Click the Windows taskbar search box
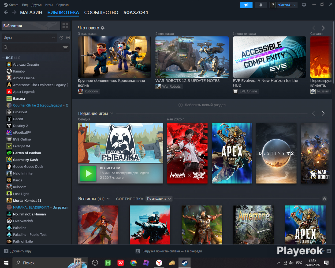The image size is (335, 268). (x=50, y=263)
